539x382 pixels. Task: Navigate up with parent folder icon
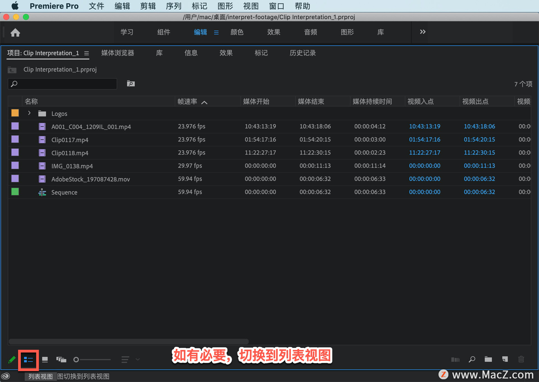pos(12,70)
